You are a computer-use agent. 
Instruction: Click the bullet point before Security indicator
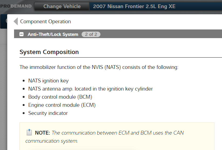pos(23,113)
